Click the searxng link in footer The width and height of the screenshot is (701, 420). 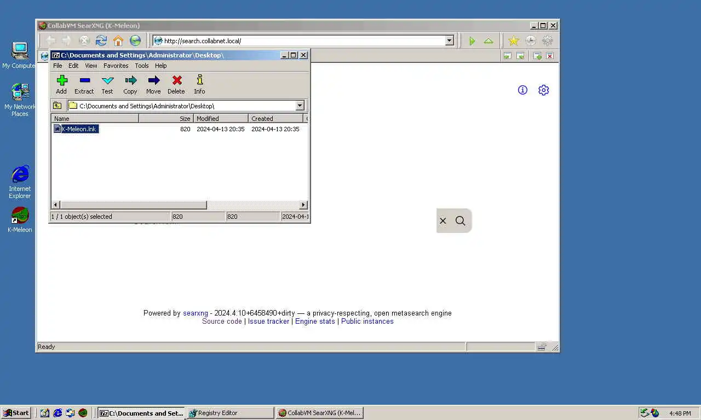pyautogui.click(x=196, y=313)
